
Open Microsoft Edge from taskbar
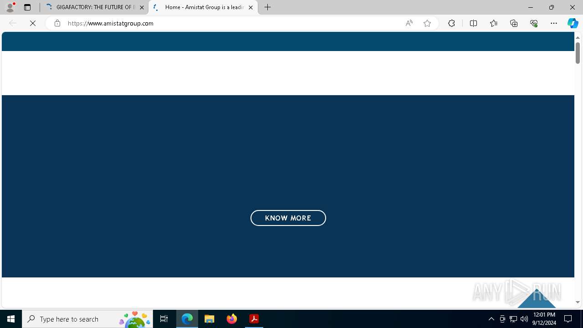coord(187,319)
